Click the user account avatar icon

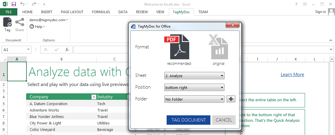[331, 12]
